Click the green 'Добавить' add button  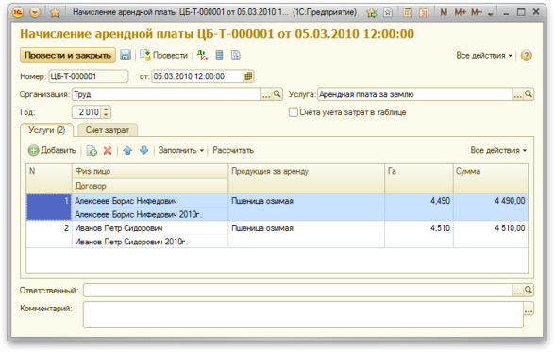(52, 151)
